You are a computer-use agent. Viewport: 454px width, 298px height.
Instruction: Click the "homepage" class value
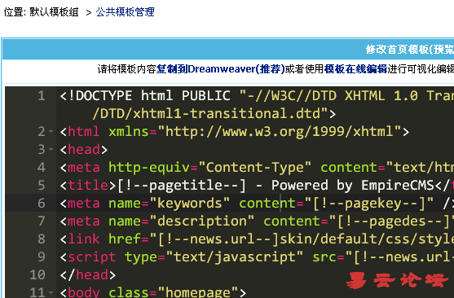point(198,292)
